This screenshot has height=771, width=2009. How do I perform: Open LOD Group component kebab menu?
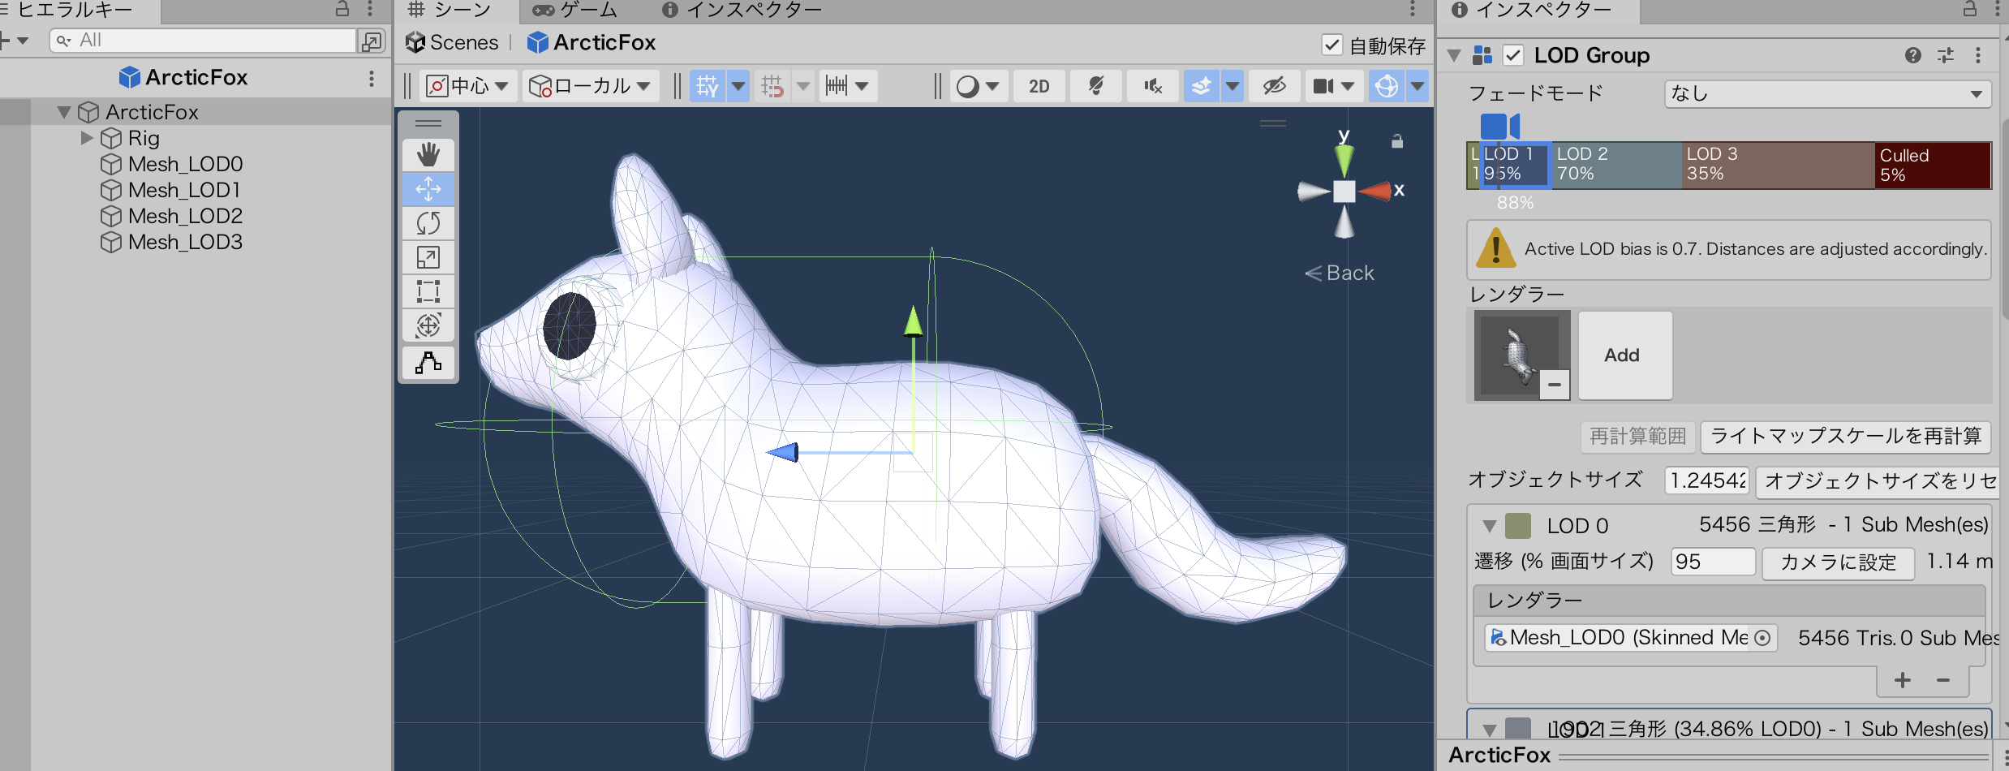coord(1978,55)
